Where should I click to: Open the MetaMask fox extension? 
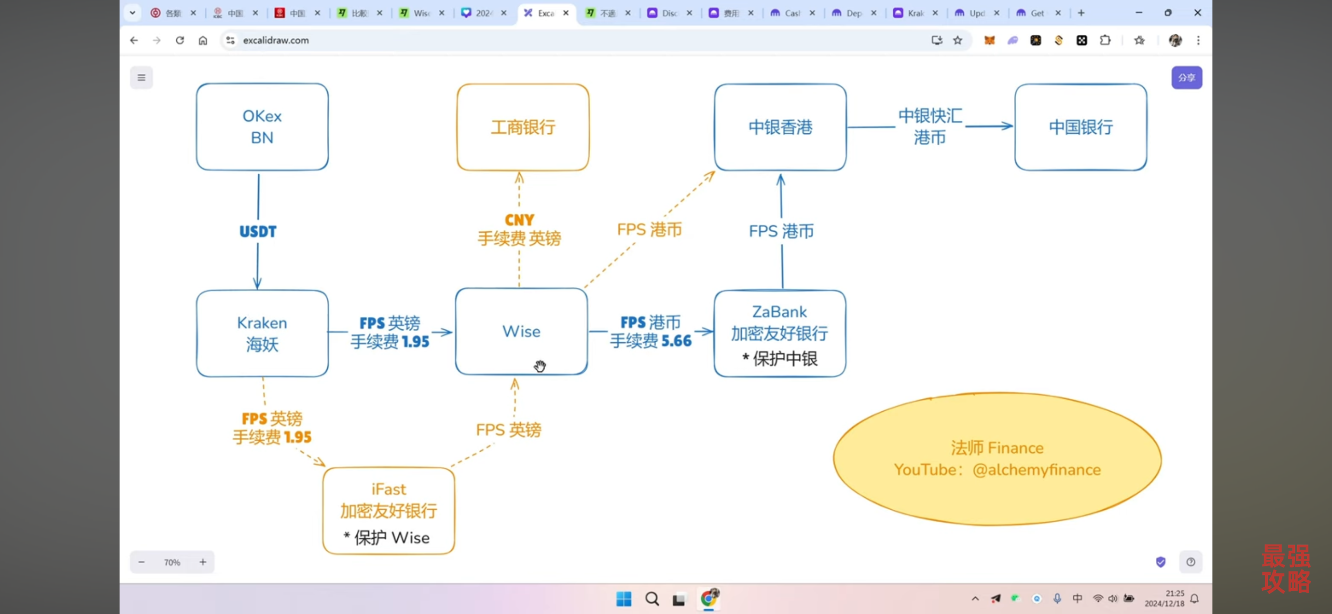pos(989,40)
